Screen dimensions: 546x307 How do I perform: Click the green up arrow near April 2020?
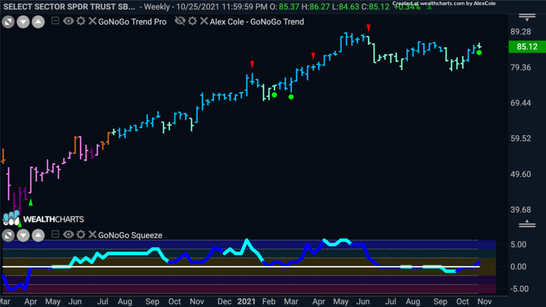point(30,202)
